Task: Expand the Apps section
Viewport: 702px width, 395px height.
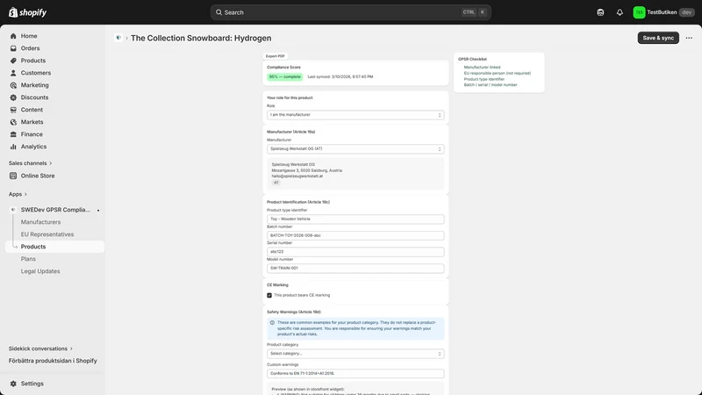Action: pyautogui.click(x=18, y=194)
